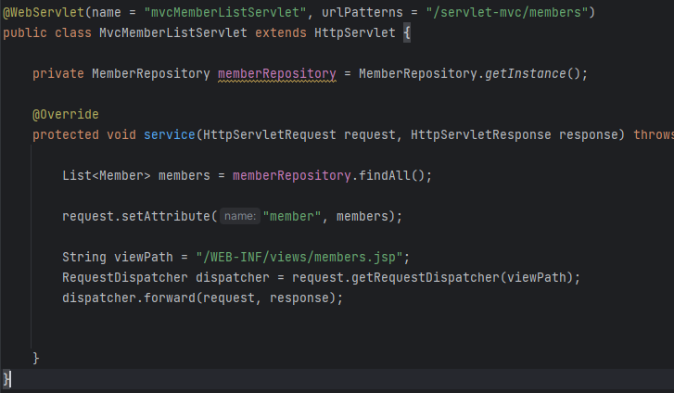The image size is (674, 393).
Task: Click the List<Member> type declaration
Action: (x=107, y=175)
